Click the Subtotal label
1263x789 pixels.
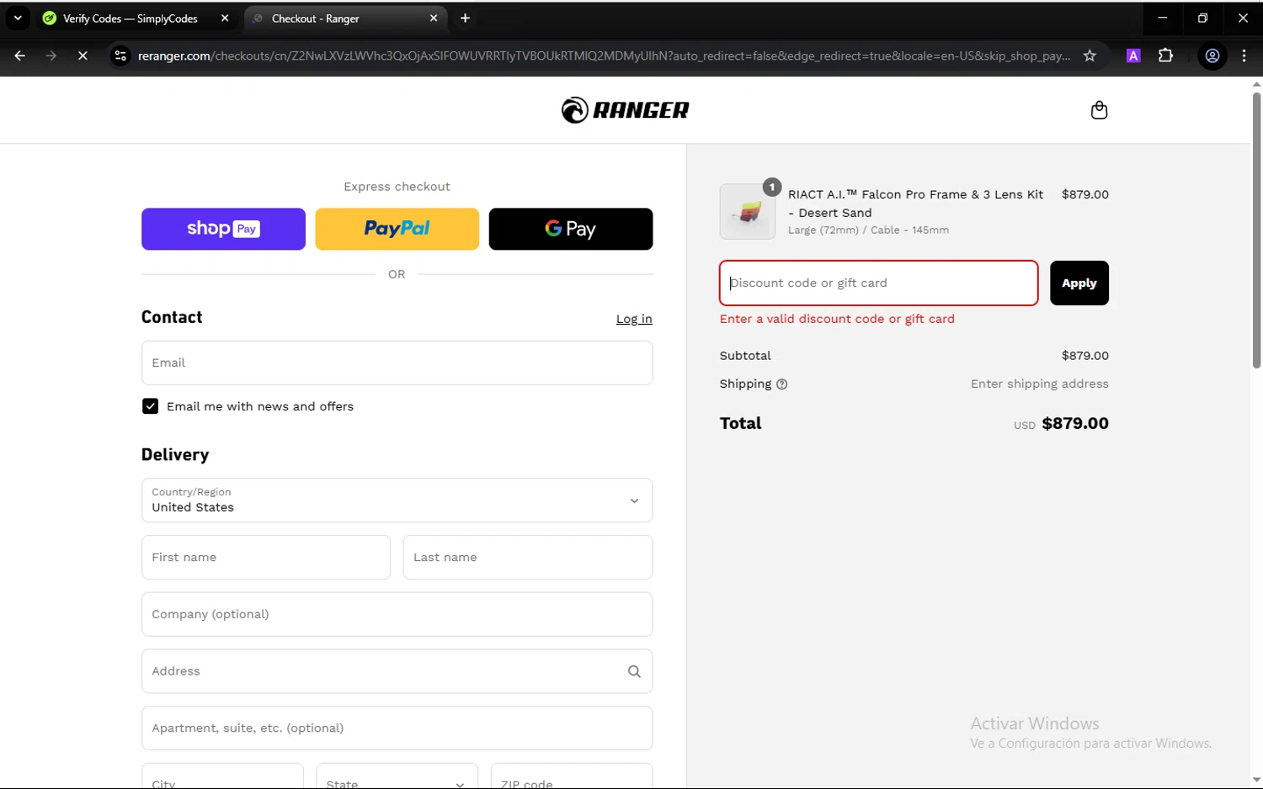click(x=745, y=356)
